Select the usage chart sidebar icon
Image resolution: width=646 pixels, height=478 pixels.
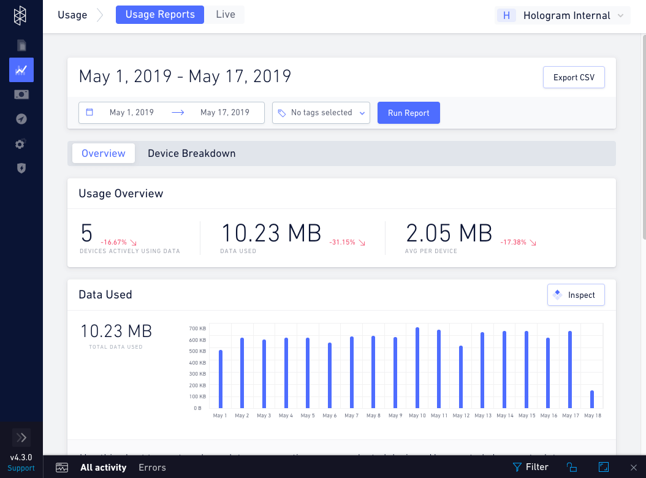[x=21, y=70]
